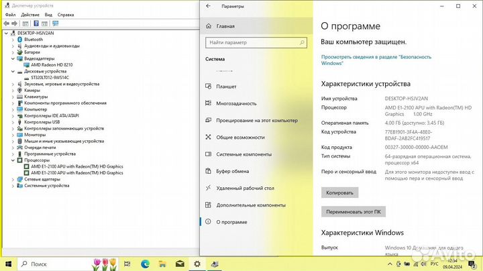Open Проецирование на этот компьютер page
Screen dimensions: 483x271
tap(256, 121)
